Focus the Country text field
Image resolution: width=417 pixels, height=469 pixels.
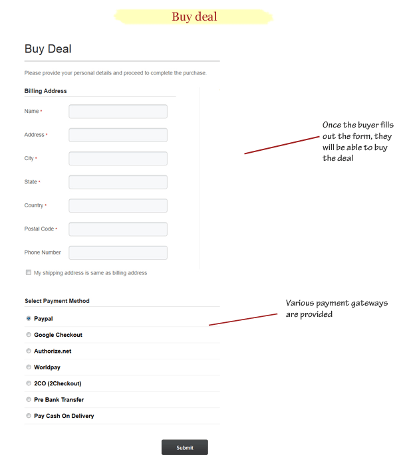[x=118, y=205]
